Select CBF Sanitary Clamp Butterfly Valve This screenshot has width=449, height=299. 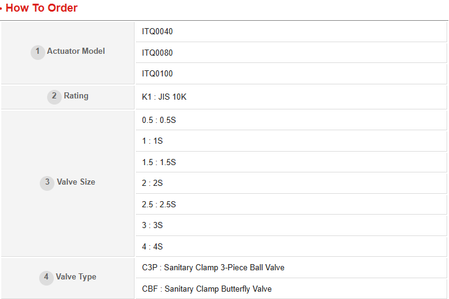207,289
